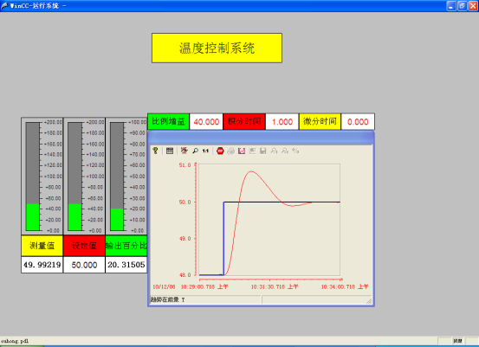This screenshot has width=479, height=347.
Task: Click the first greyed user icon
Action: (x=274, y=151)
